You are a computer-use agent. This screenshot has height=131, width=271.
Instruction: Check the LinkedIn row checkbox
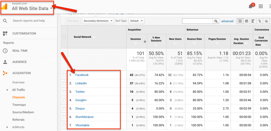[x=64, y=83]
